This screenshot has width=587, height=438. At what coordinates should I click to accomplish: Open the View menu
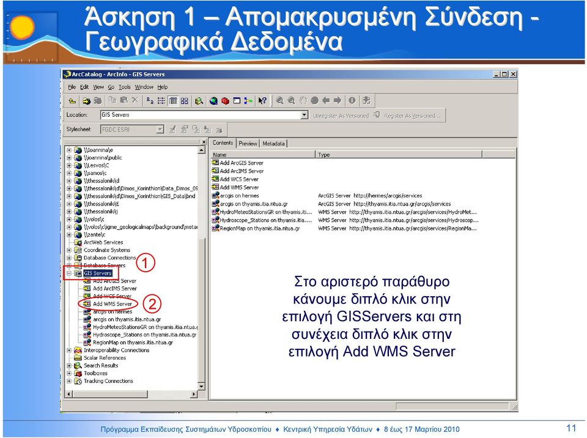pyautogui.click(x=98, y=87)
